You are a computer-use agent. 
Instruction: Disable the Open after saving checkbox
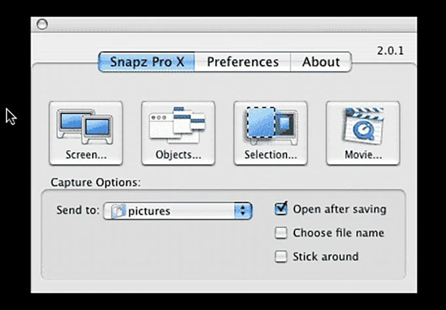tap(281, 209)
